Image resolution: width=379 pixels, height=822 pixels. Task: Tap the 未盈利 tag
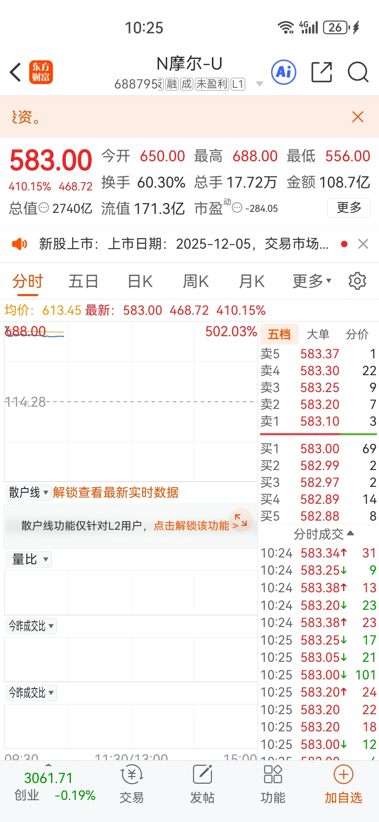(212, 84)
